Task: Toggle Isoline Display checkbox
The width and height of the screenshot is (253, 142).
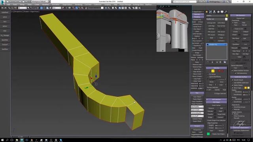Action: coord(232,85)
